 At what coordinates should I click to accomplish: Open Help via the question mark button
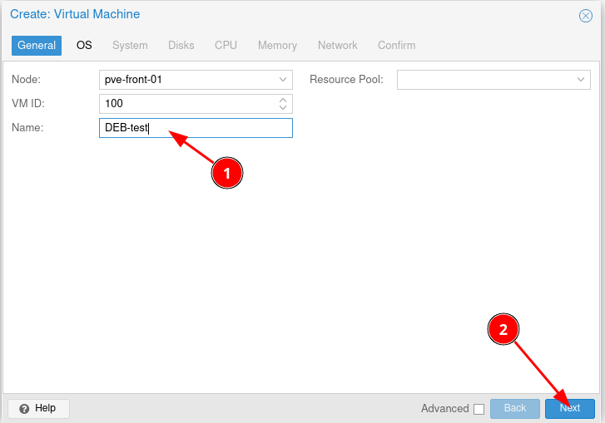click(x=38, y=408)
